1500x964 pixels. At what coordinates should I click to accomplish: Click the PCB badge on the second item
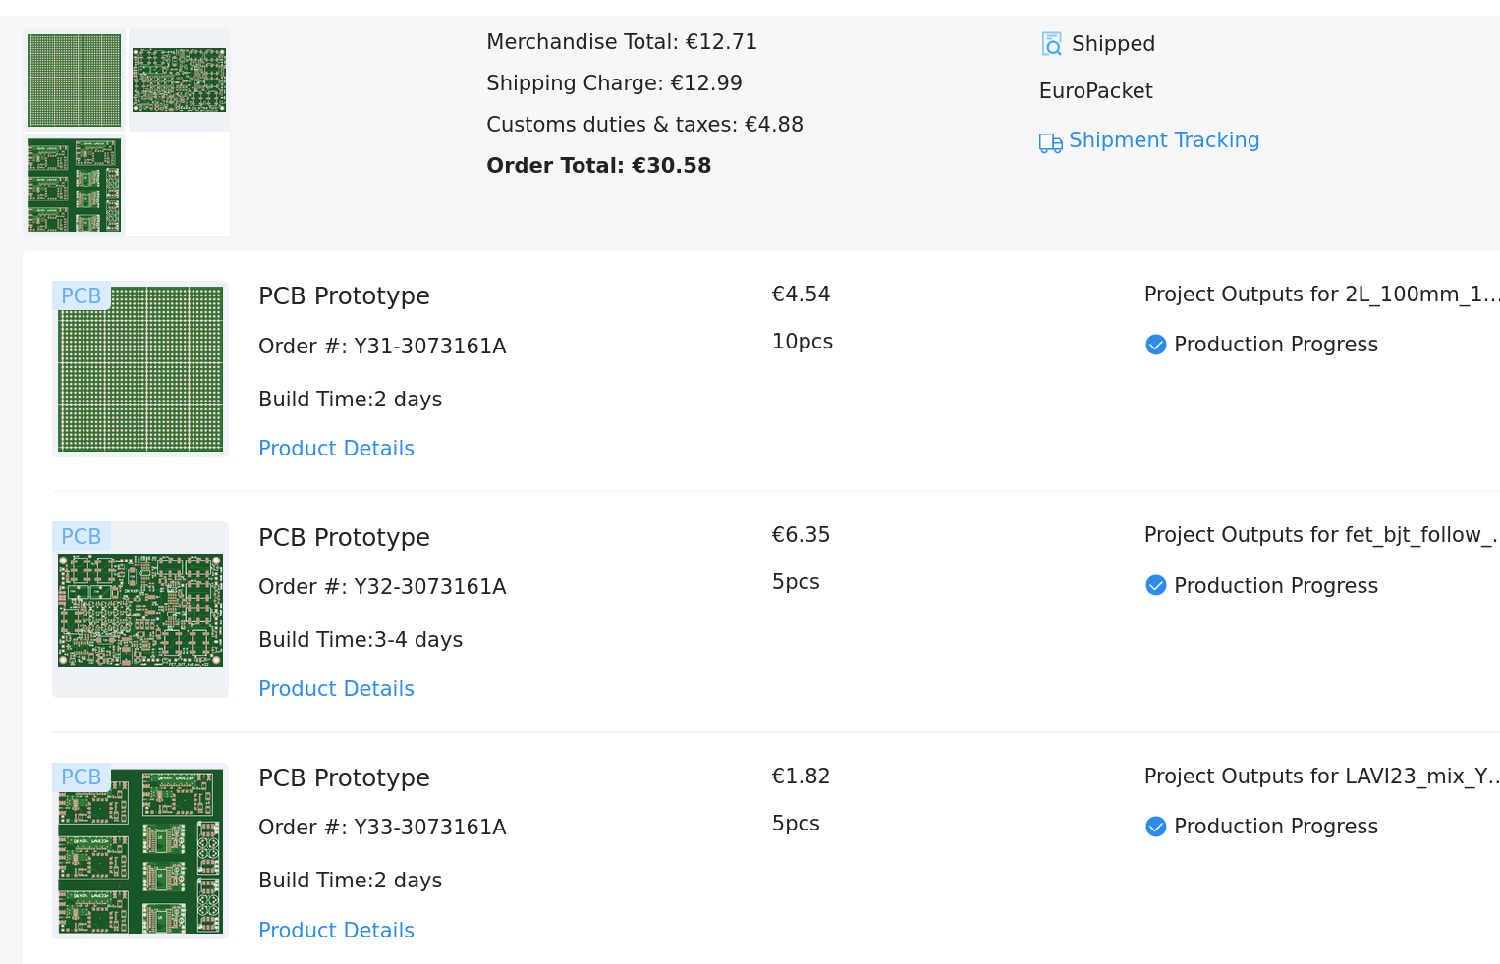tap(81, 536)
